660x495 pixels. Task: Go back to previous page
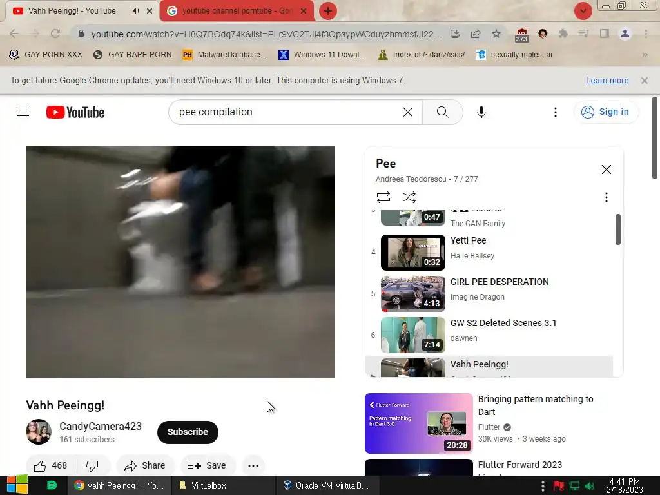pos(14,34)
